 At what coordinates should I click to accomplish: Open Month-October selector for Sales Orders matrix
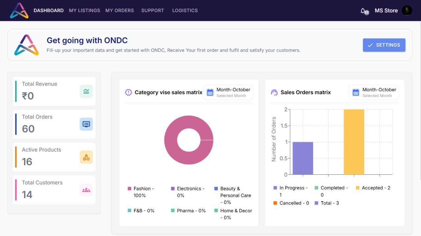[374, 92]
